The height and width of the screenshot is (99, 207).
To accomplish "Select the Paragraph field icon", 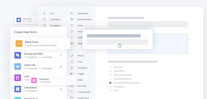I will pyautogui.click(x=72, y=13).
